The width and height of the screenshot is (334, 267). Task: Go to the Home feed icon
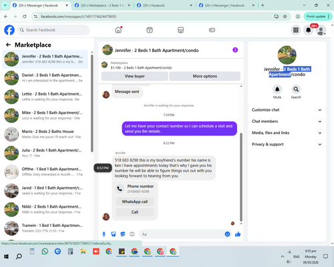(118, 30)
